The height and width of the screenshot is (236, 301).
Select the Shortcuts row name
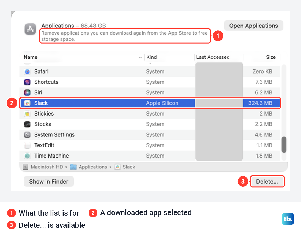point(46,82)
